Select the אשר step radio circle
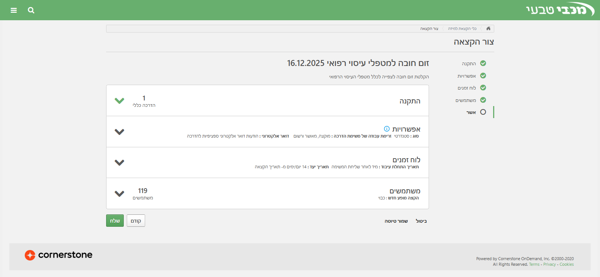This screenshot has height=277, width=600. 483,112
